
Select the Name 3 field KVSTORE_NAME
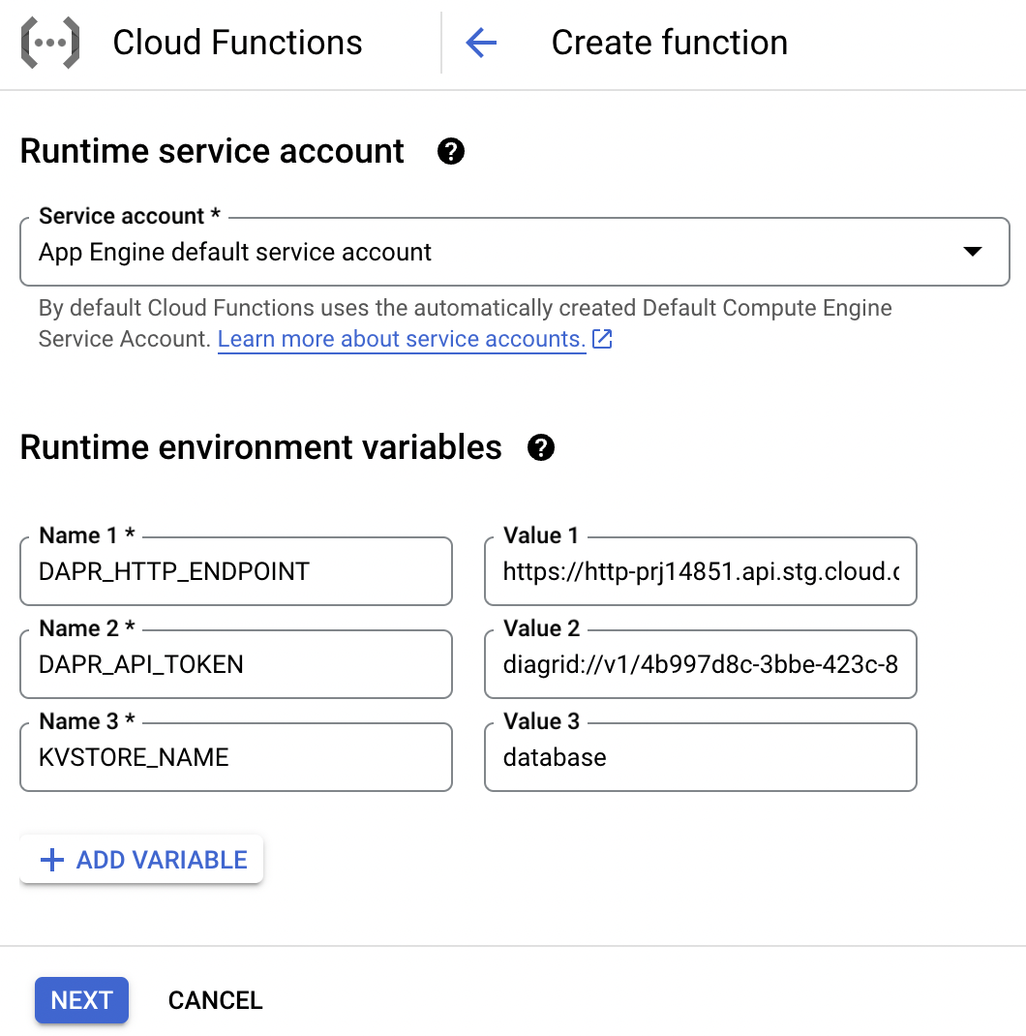(235, 758)
